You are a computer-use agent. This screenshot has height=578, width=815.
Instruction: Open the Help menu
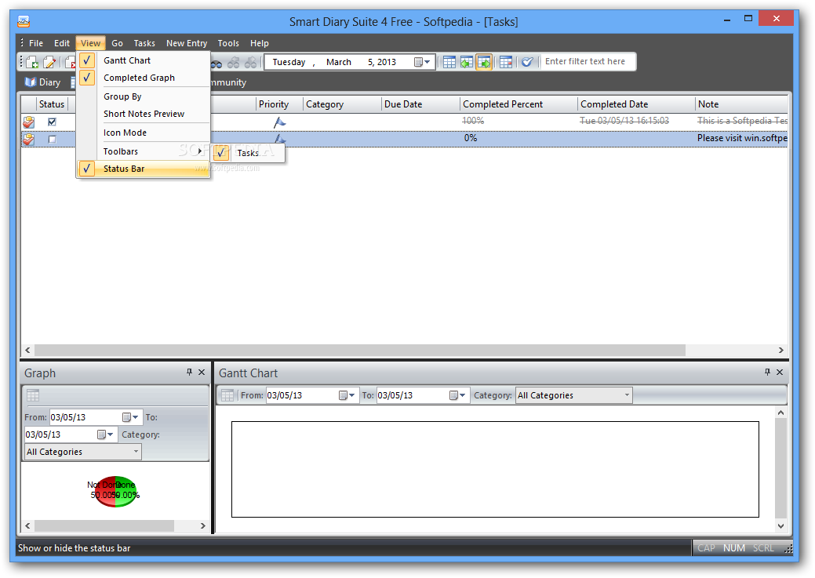(x=260, y=43)
